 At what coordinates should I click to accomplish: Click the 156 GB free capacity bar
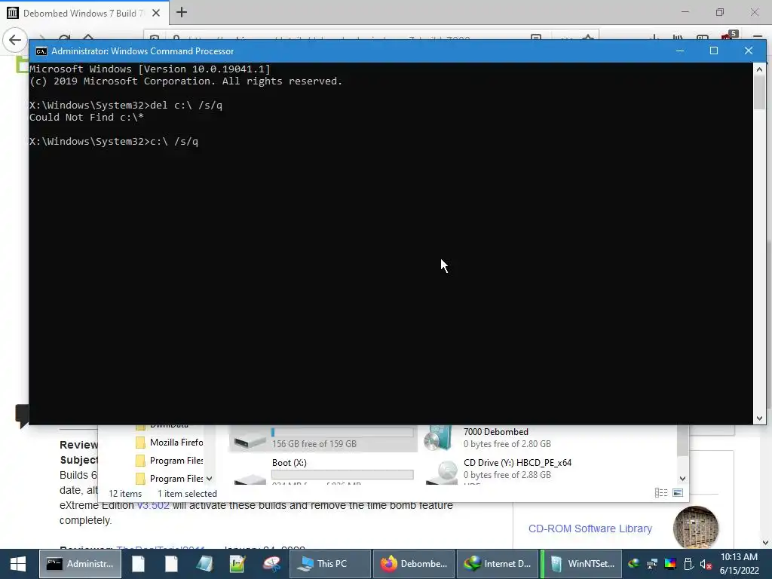click(342, 432)
